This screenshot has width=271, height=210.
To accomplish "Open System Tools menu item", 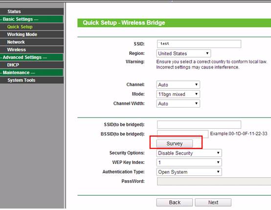I will [x=32, y=80].
